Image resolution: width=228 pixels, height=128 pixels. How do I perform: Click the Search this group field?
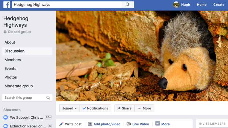pos(24,98)
